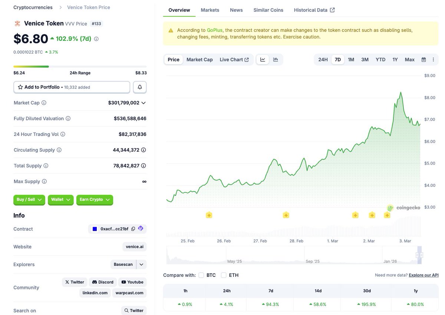This screenshot has width=445, height=315.
Task: Click the info icon beside 7d price change
Action: tap(96, 39)
